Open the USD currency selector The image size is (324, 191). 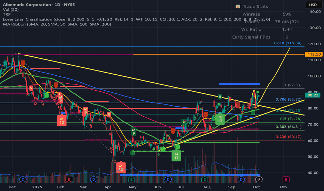coord(313,5)
